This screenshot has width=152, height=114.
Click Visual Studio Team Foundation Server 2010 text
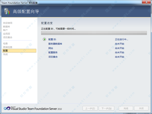[x=36, y=109]
